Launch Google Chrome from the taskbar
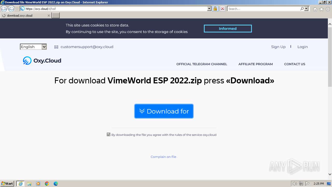332x187 pixels. coord(47,184)
